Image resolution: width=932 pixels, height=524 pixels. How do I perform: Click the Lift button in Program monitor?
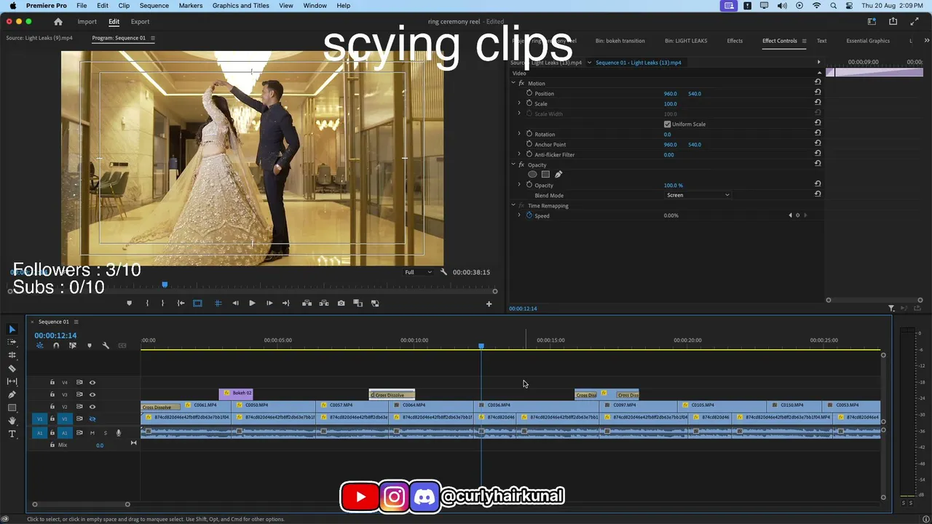(307, 303)
